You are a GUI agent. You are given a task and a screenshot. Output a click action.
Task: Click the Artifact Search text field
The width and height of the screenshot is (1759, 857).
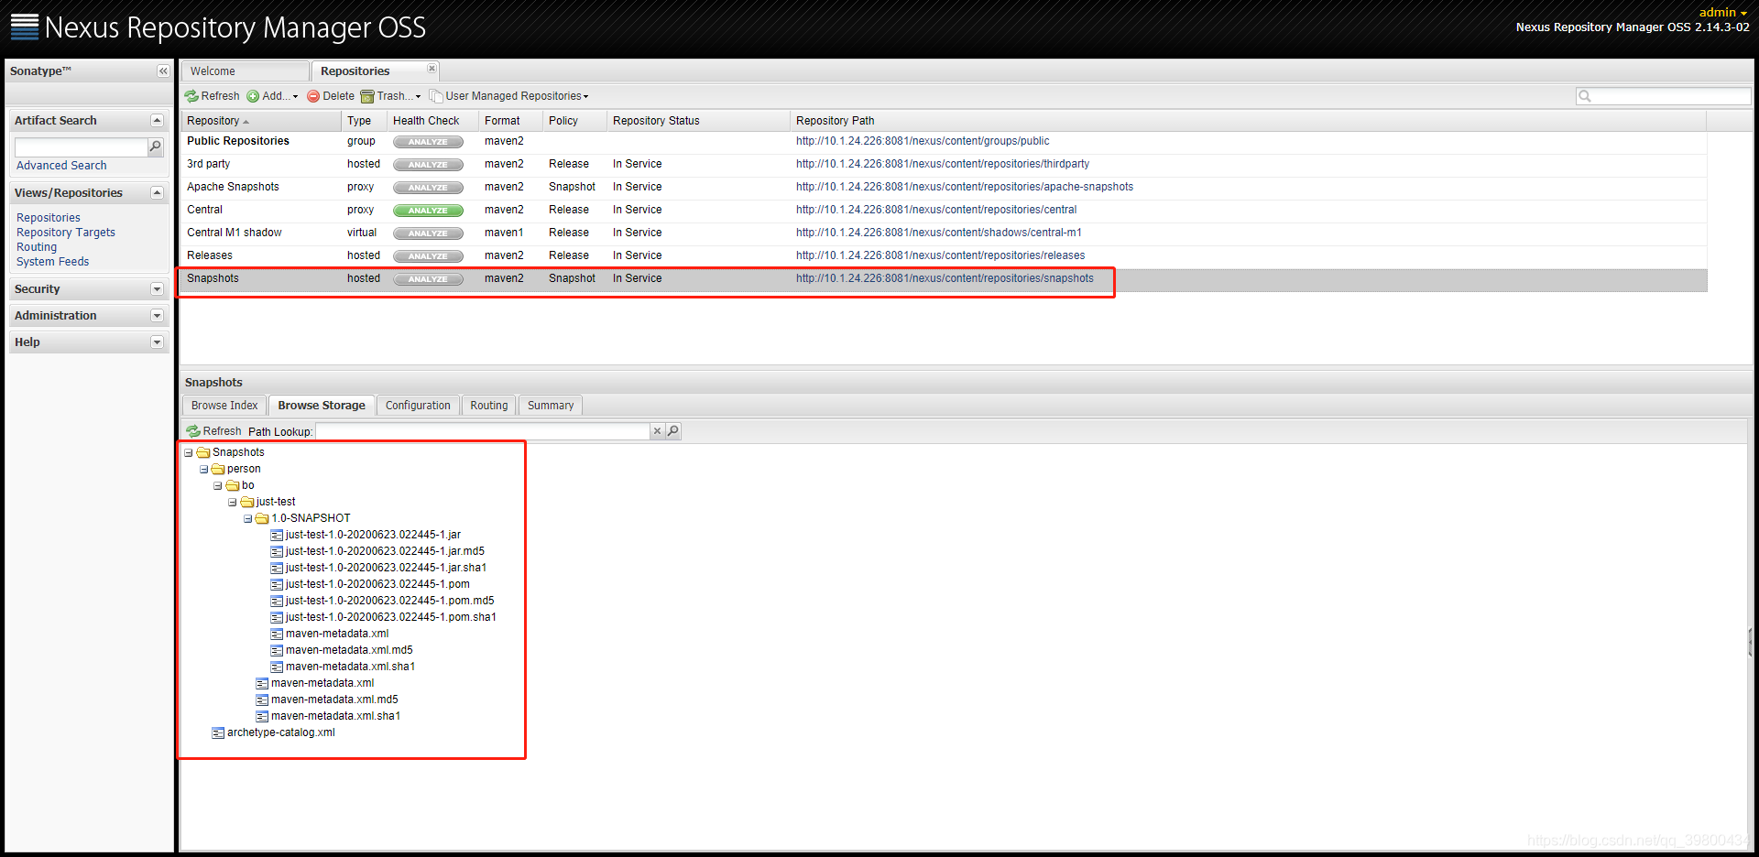[81, 146]
